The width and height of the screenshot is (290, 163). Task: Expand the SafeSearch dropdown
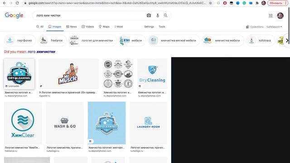(274, 27)
